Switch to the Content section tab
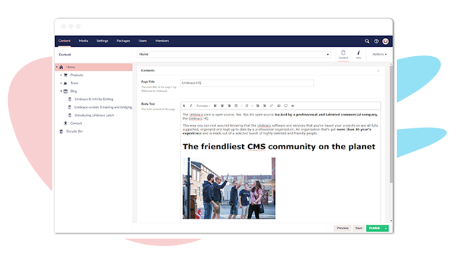 click(64, 41)
